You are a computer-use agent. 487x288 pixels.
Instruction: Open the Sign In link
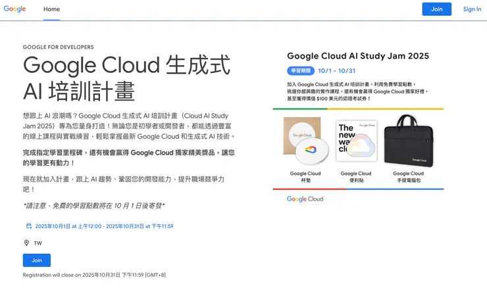[x=472, y=9]
